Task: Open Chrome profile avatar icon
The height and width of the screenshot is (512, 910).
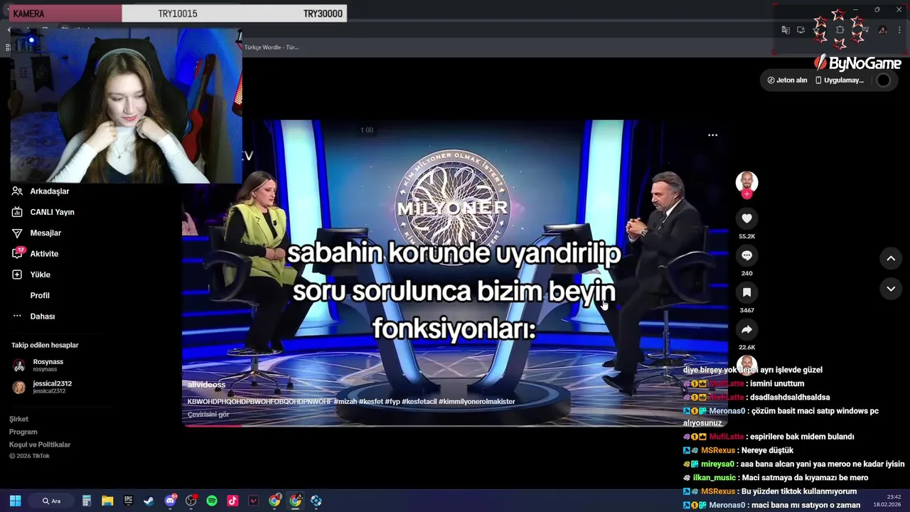Action: pyautogui.click(x=882, y=30)
